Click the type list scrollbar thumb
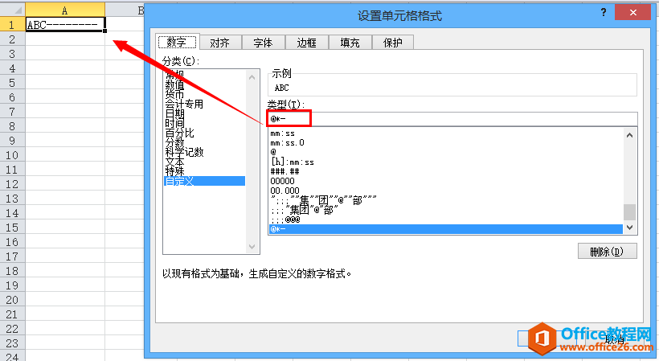Image resolution: width=659 pixels, height=361 pixels. (629, 212)
